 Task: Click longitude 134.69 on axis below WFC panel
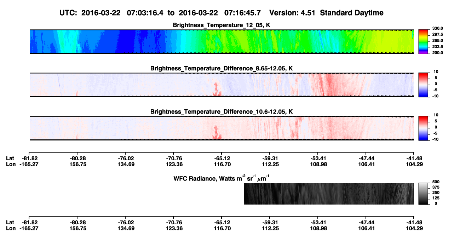(126, 229)
